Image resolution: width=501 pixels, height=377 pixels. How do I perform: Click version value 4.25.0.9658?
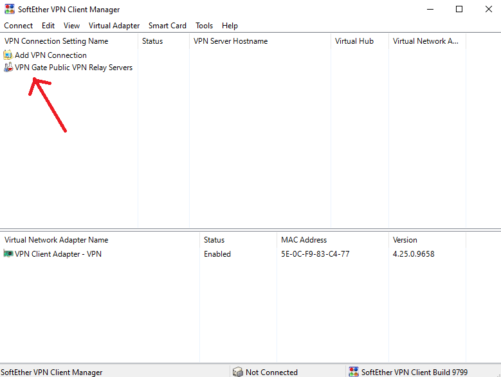pyautogui.click(x=414, y=253)
